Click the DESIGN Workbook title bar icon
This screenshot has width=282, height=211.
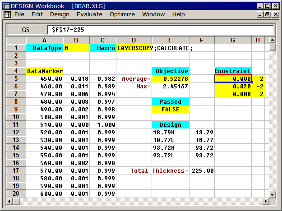point(6,6)
